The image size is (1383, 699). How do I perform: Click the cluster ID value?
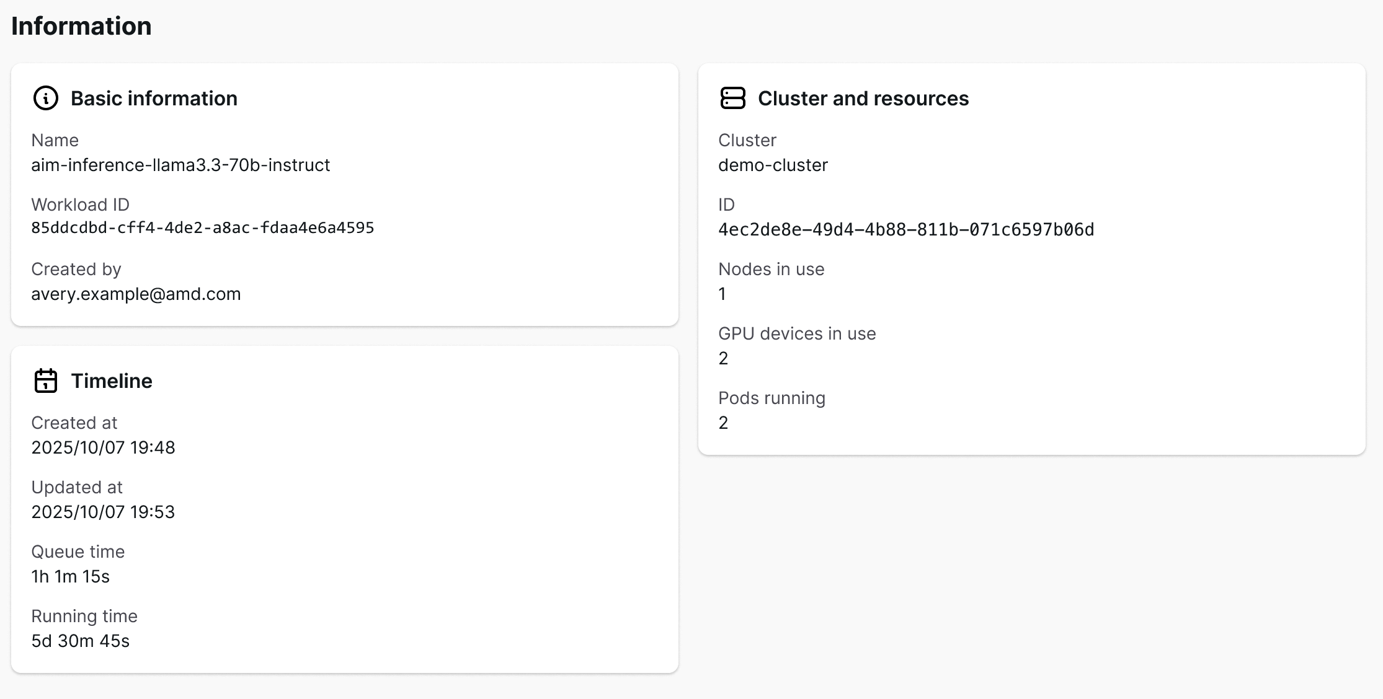(906, 230)
